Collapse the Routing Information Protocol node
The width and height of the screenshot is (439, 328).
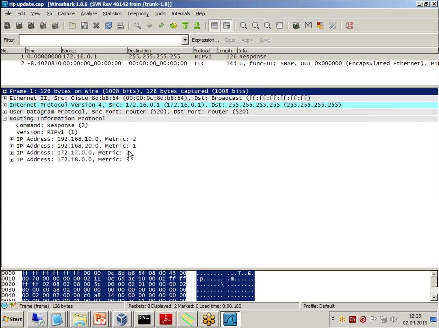4,119
